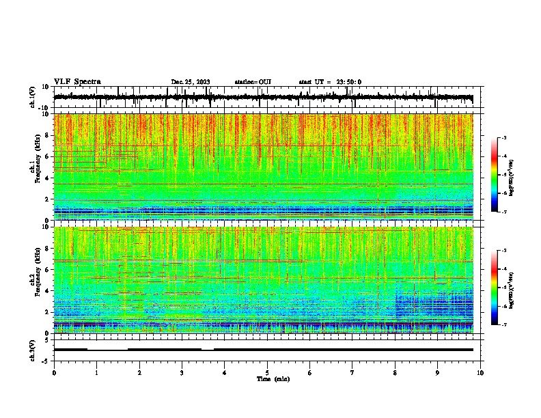Click time axis tick label "6"
This screenshot has height=418, width=541.
[310, 373]
